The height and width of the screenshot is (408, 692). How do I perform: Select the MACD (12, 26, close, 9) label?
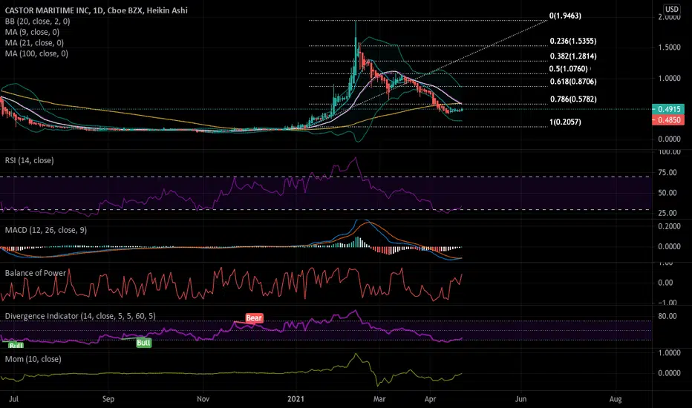point(46,230)
